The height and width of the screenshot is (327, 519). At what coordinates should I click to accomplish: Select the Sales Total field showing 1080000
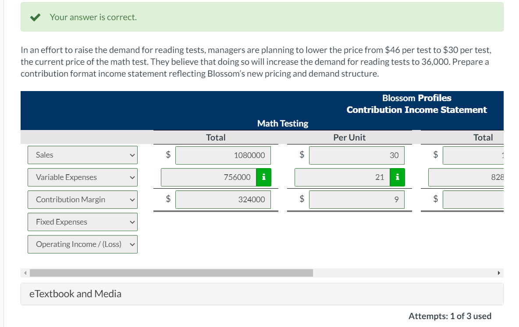(x=223, y=155)
